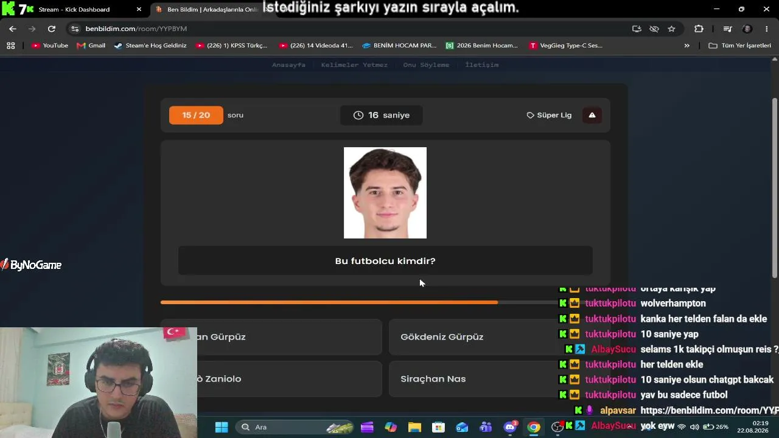Open the BENİM HOCAM PAR bookmark
Image resolution: width=779 pixels, height=438 pixels.
(x=399, y=46)
